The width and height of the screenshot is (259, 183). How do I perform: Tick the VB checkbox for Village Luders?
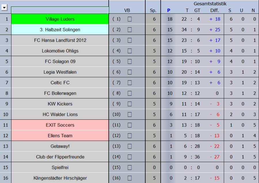(129, 19)
